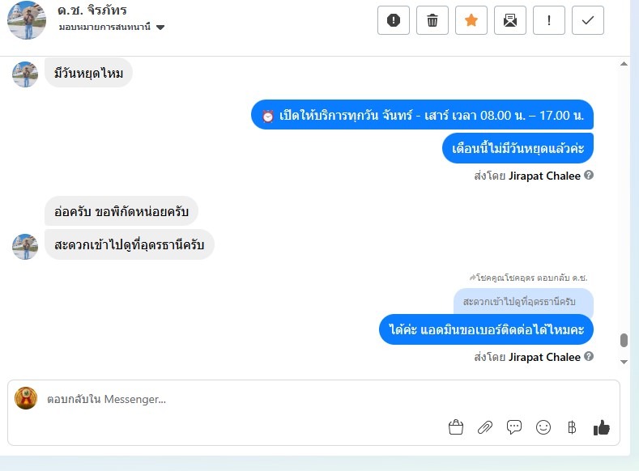Screen dimensions: 639x471
Task: Mark conversation as unread envelope icon
Action: [x=510, y=20]
